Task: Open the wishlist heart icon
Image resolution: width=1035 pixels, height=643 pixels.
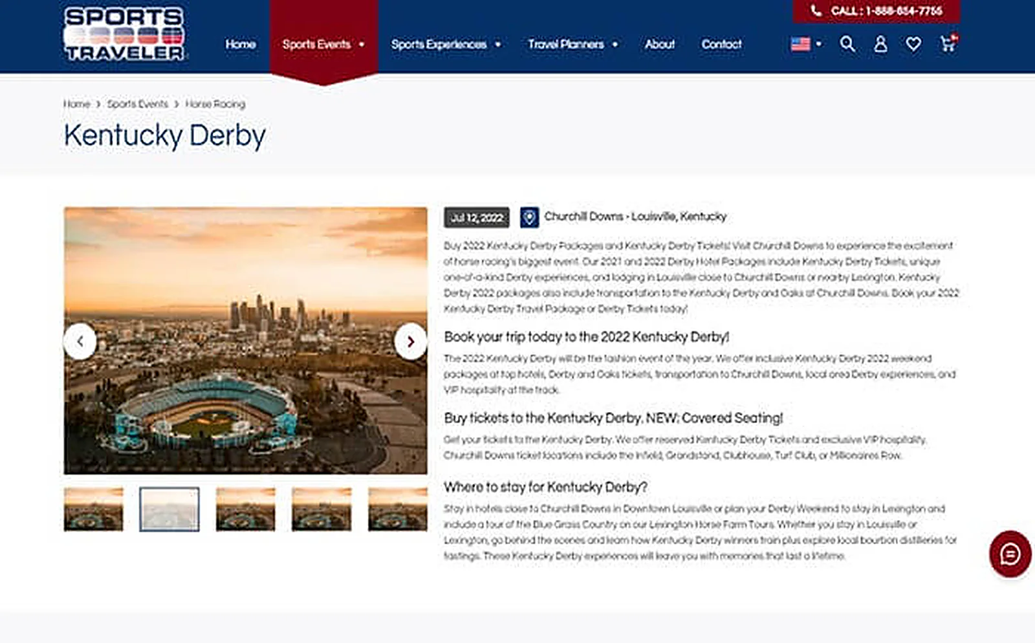Action: tap(913, 44)
